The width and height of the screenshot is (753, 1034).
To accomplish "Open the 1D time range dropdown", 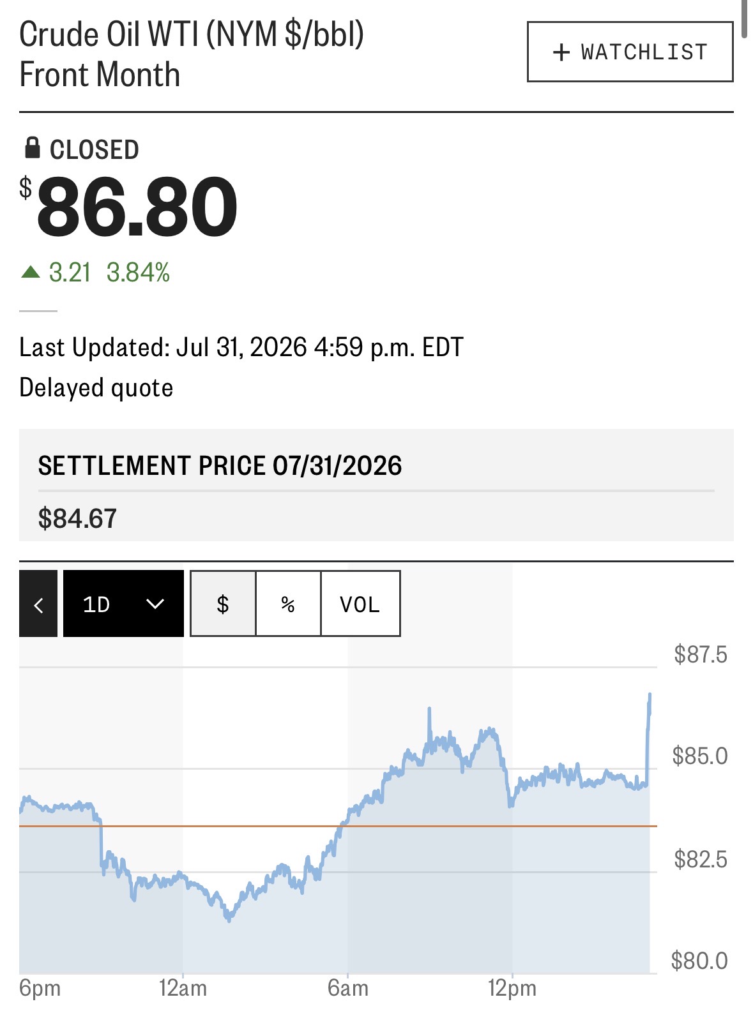I will (x=123, y=604).
